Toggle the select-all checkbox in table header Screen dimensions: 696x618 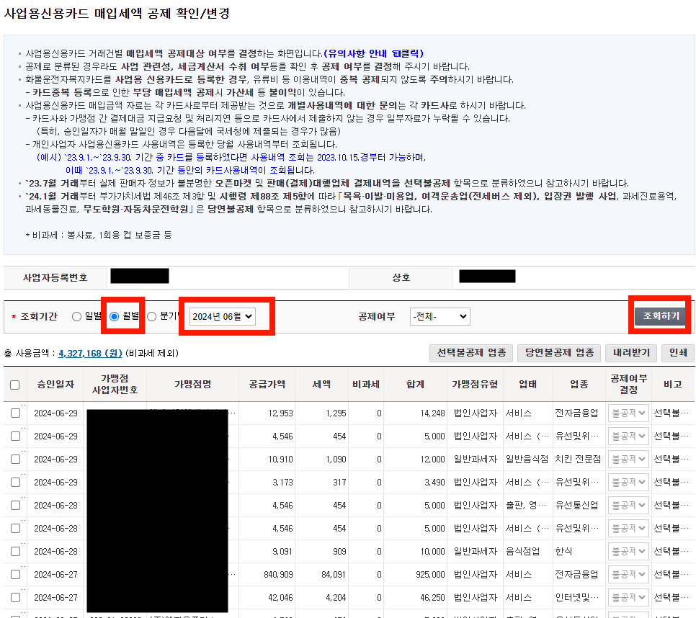click(15, 386)
